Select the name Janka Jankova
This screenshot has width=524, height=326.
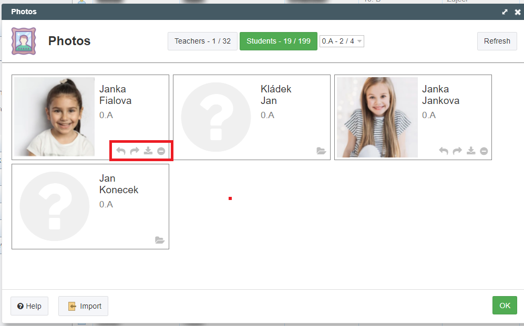440,95
